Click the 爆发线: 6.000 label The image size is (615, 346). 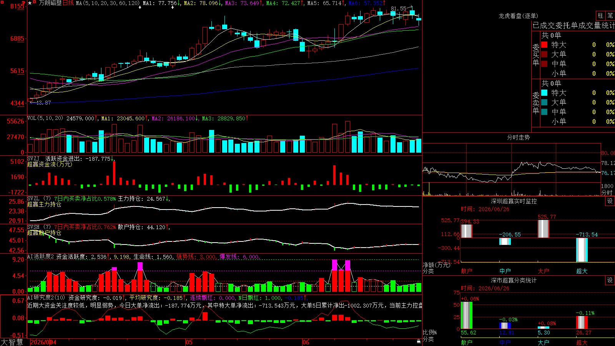[240, 256]
